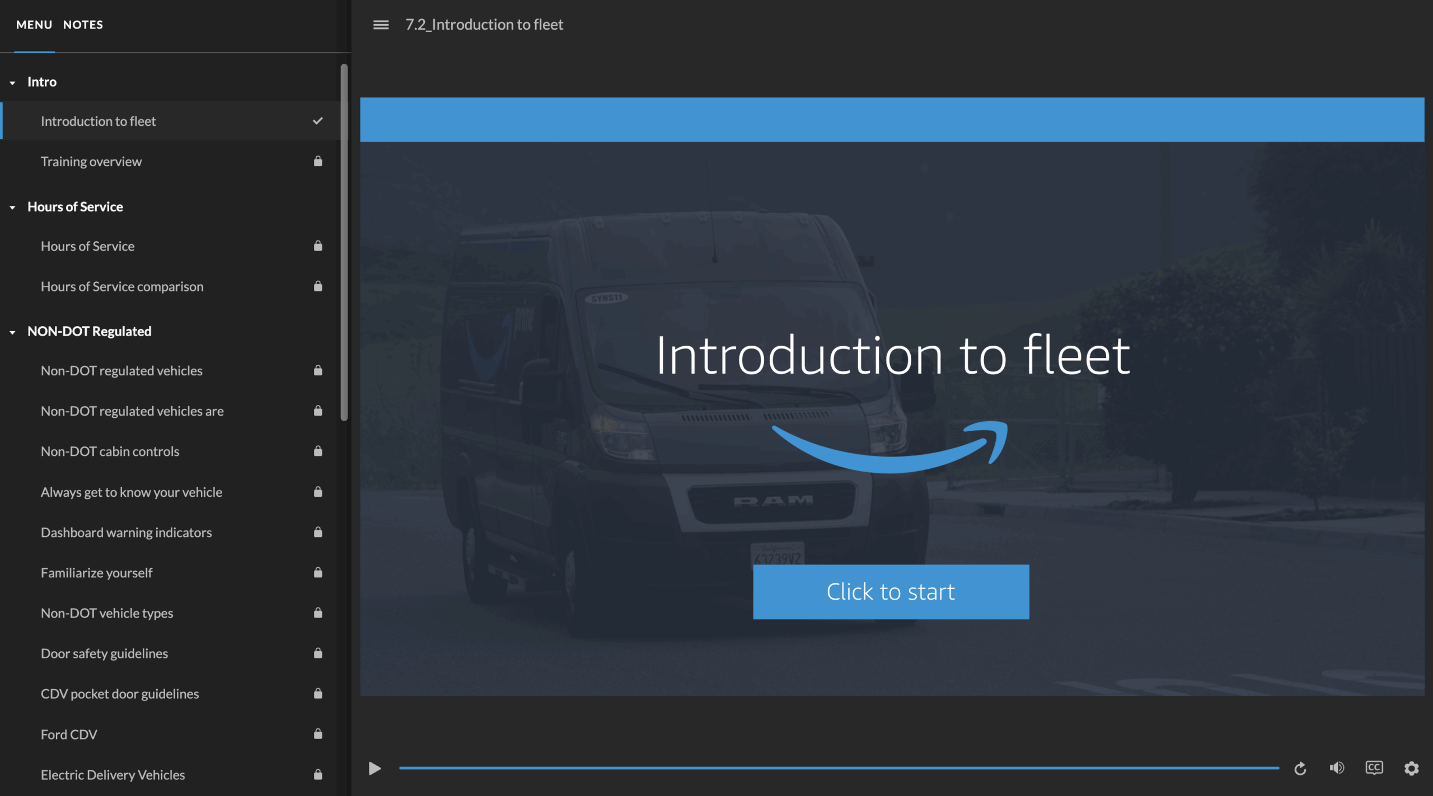Viewport: 1433px width, 796px height.
Task: Click the lock icon on Non-DOT regulated vehicles are
Action: point(318,411)
